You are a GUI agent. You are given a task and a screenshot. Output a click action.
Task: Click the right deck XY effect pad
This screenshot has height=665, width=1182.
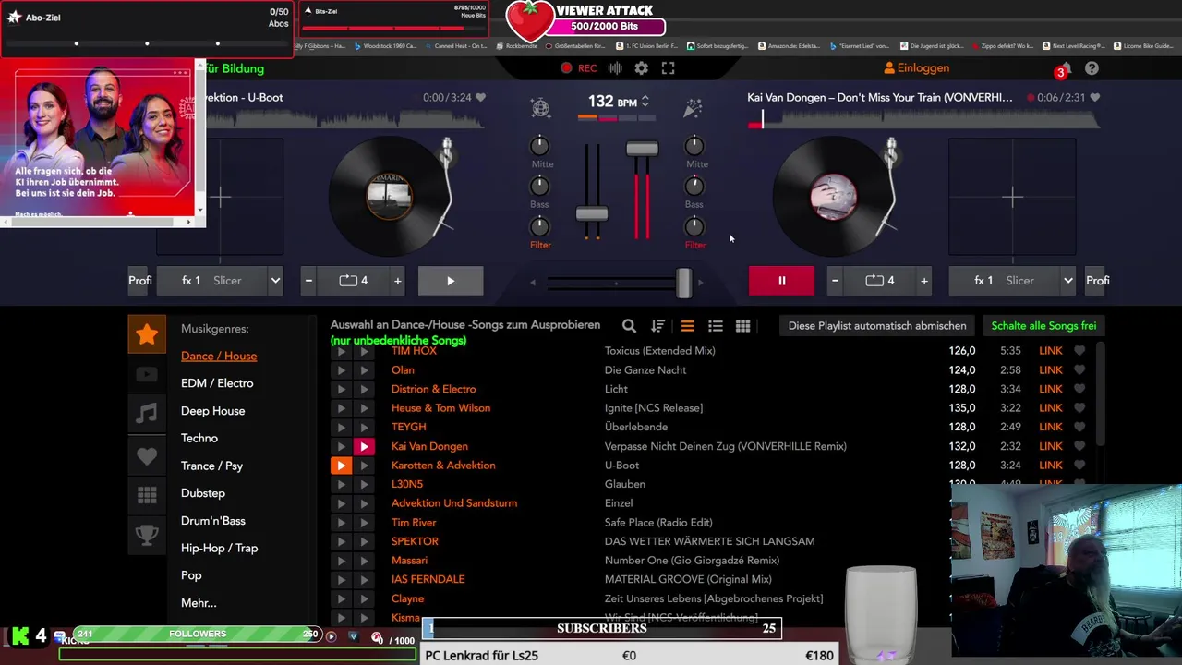pyautogui.click(x=1012, y=197)
